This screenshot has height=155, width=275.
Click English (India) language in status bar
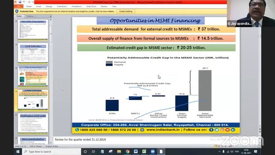[x=52, y=146]
